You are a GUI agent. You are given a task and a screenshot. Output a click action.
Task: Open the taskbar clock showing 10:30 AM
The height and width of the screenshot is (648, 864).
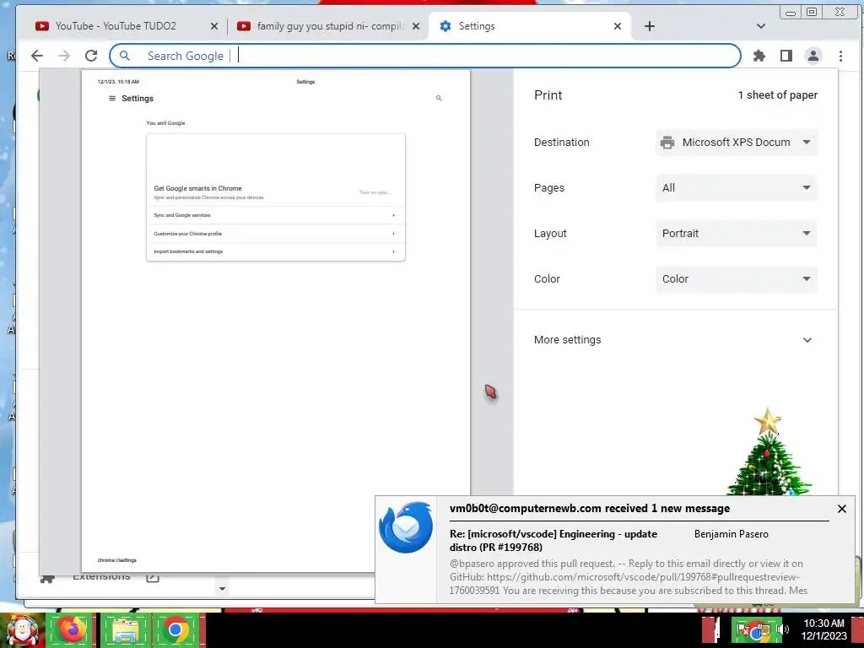[x=823, y=629]
